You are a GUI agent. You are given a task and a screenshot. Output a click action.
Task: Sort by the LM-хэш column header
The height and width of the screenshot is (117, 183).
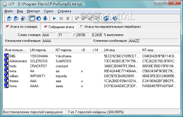(x=121, y=50)
